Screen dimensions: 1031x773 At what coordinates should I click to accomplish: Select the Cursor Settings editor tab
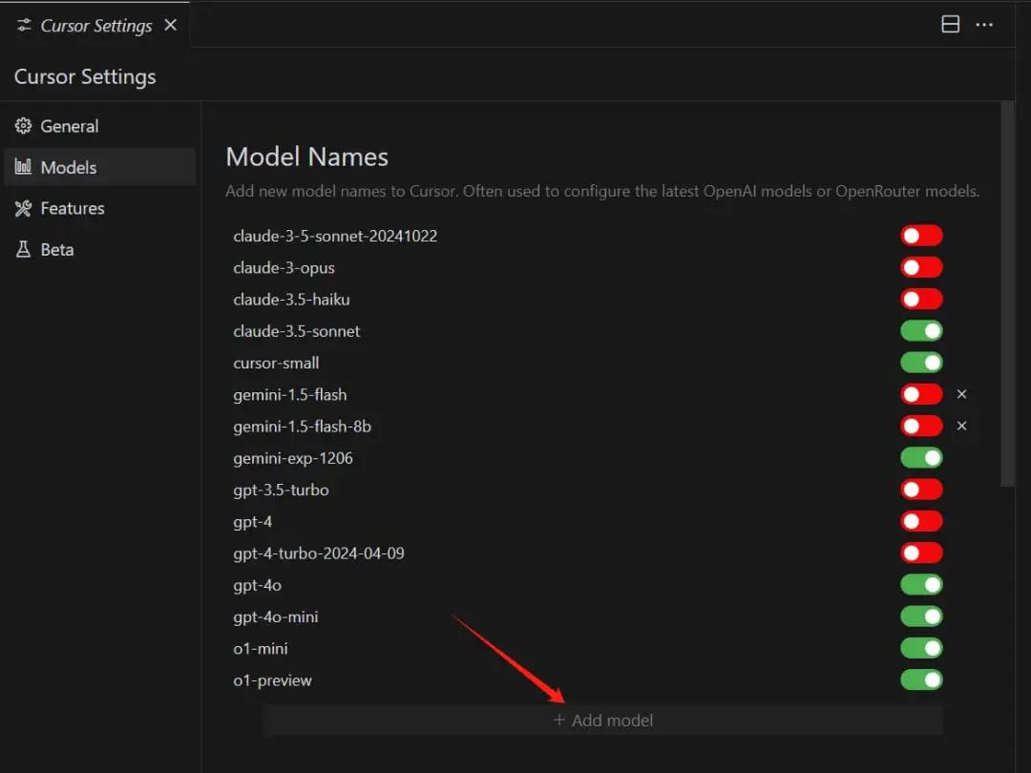[95, 26]
